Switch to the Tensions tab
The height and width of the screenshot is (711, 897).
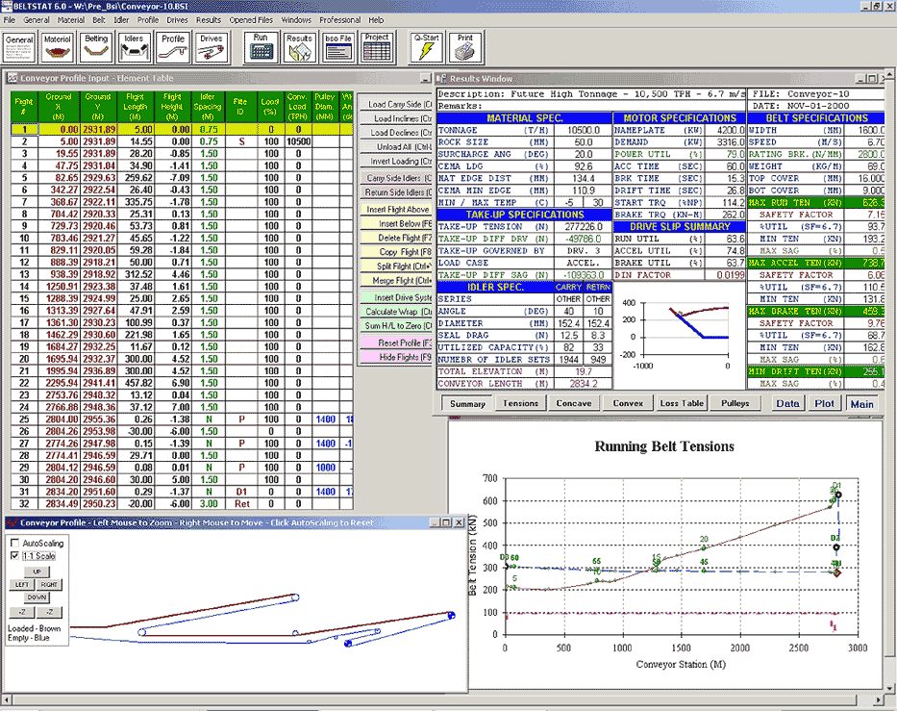520,403
